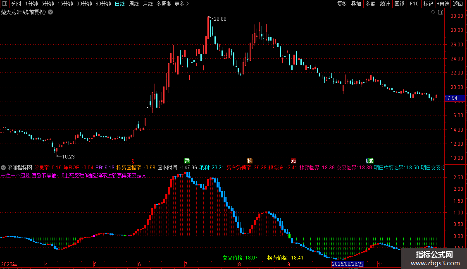Select the 日线 daily period

pyautogui.click(x=120, y=4)
